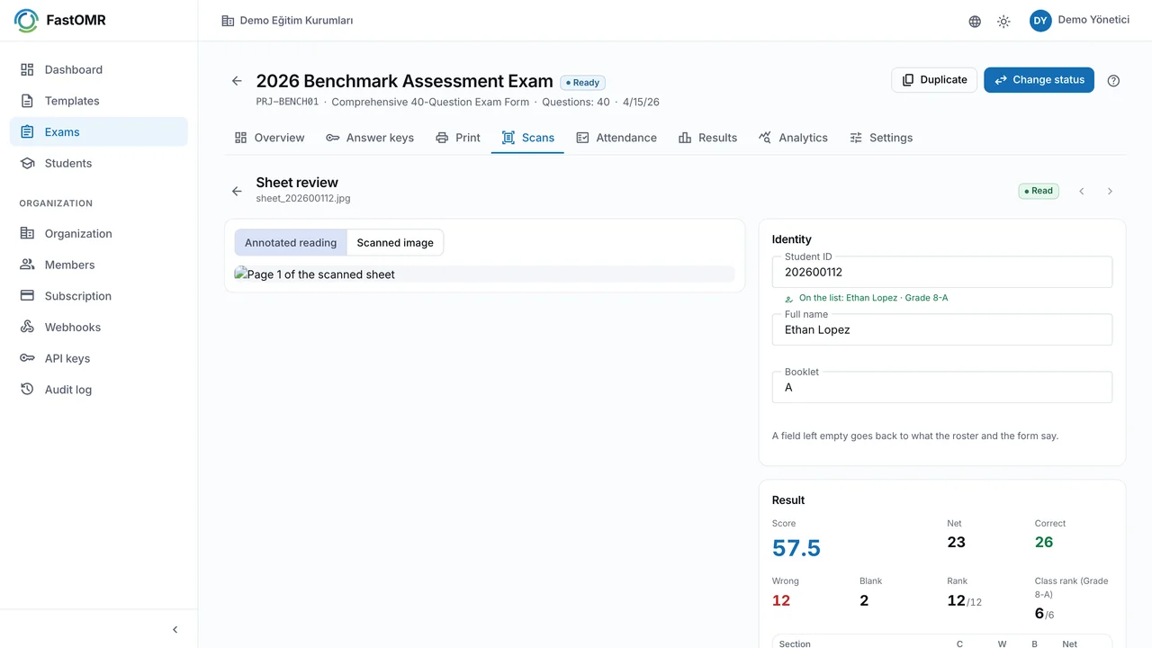
Task: Click the Demo Yönetici user name
Action: click(x=1093, y=20)
